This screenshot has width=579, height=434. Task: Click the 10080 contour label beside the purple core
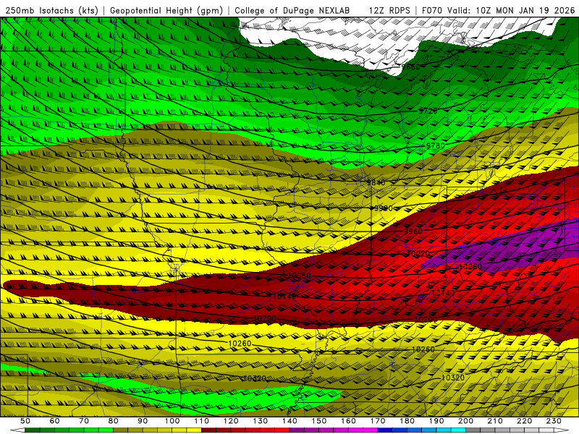pyautogui.click(x=470, y=266)
